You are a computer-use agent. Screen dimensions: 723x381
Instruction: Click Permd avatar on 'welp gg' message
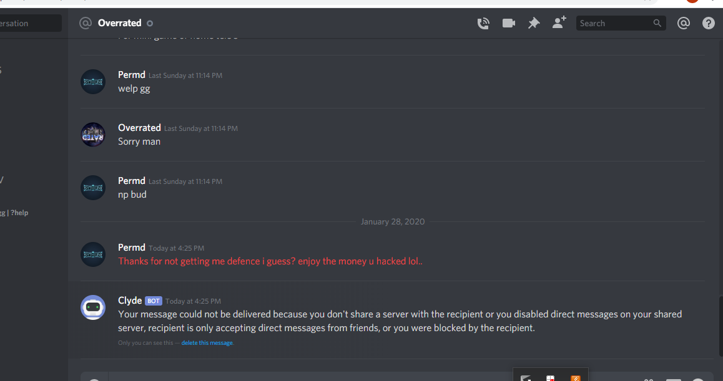(x=93, y=82)
